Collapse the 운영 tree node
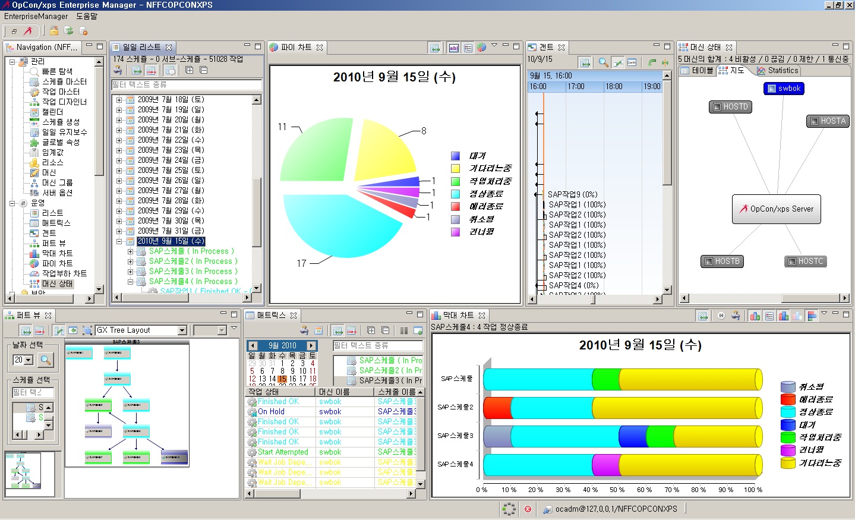Viewport: 855px width, 520px height. click(x=12, y=203)
